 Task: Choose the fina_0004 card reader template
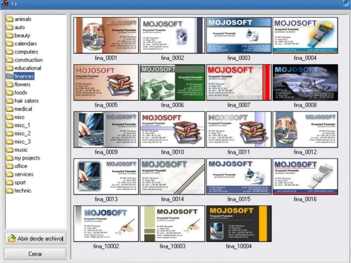tap(305, 36)
